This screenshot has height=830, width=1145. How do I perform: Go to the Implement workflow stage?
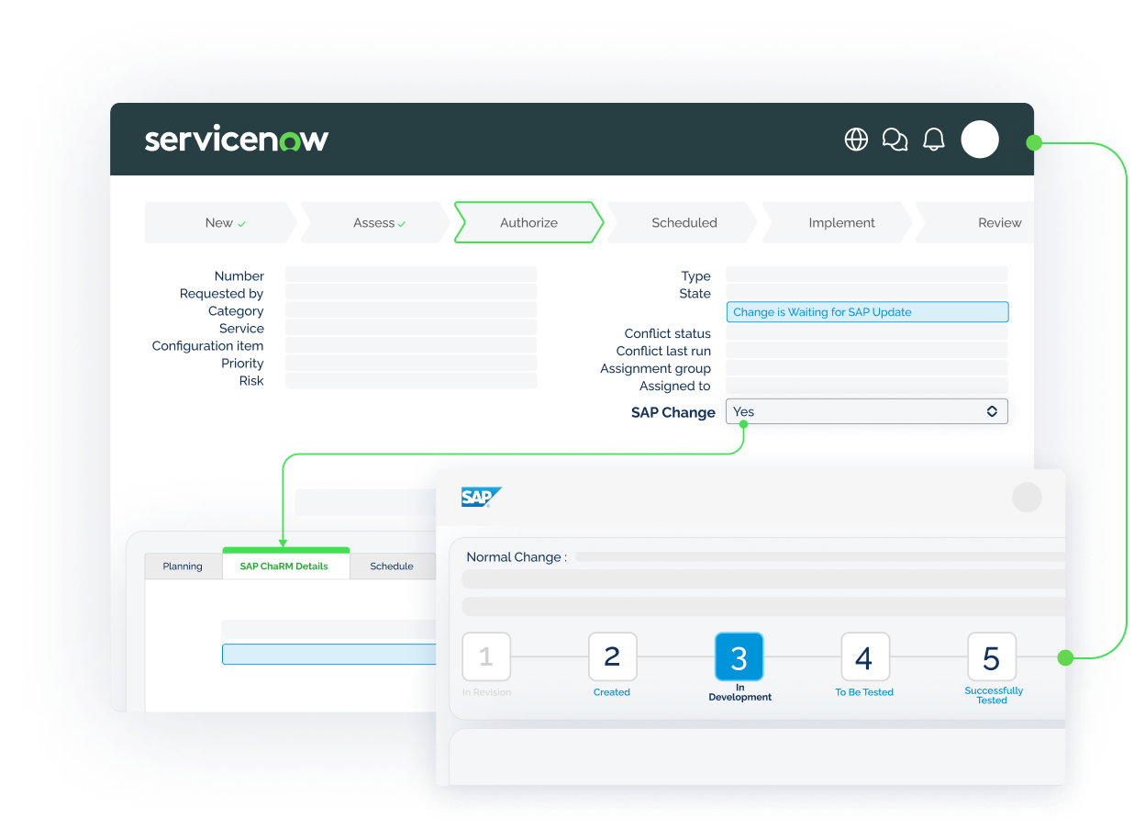[841, 222]
